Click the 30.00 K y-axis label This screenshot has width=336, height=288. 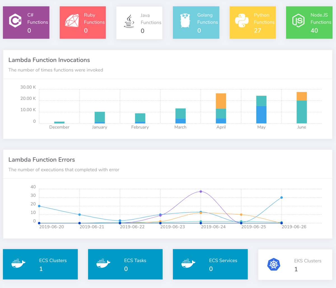pyautogui.click(x=28, y=87)
